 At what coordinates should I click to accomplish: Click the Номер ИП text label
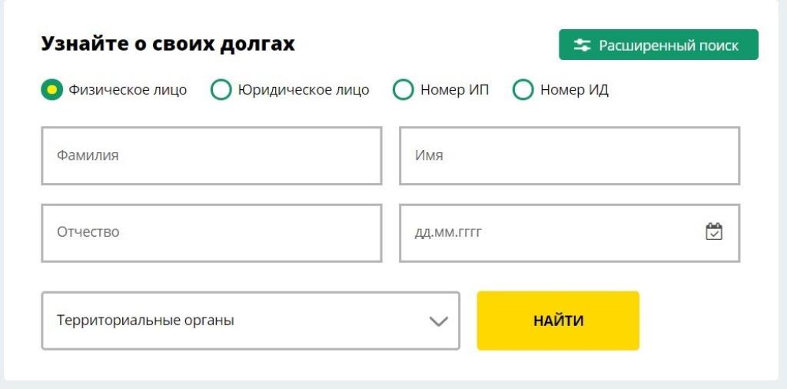[455, 91]
